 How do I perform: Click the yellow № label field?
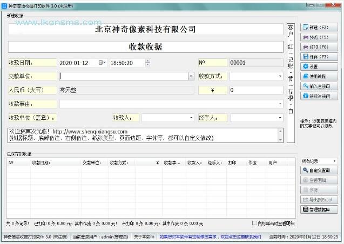pos(213,63)
